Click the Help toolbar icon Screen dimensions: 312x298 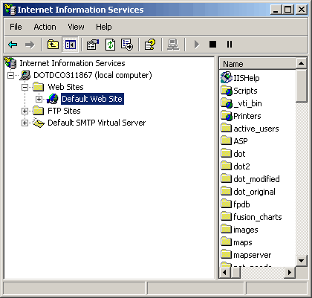[149, 45]
